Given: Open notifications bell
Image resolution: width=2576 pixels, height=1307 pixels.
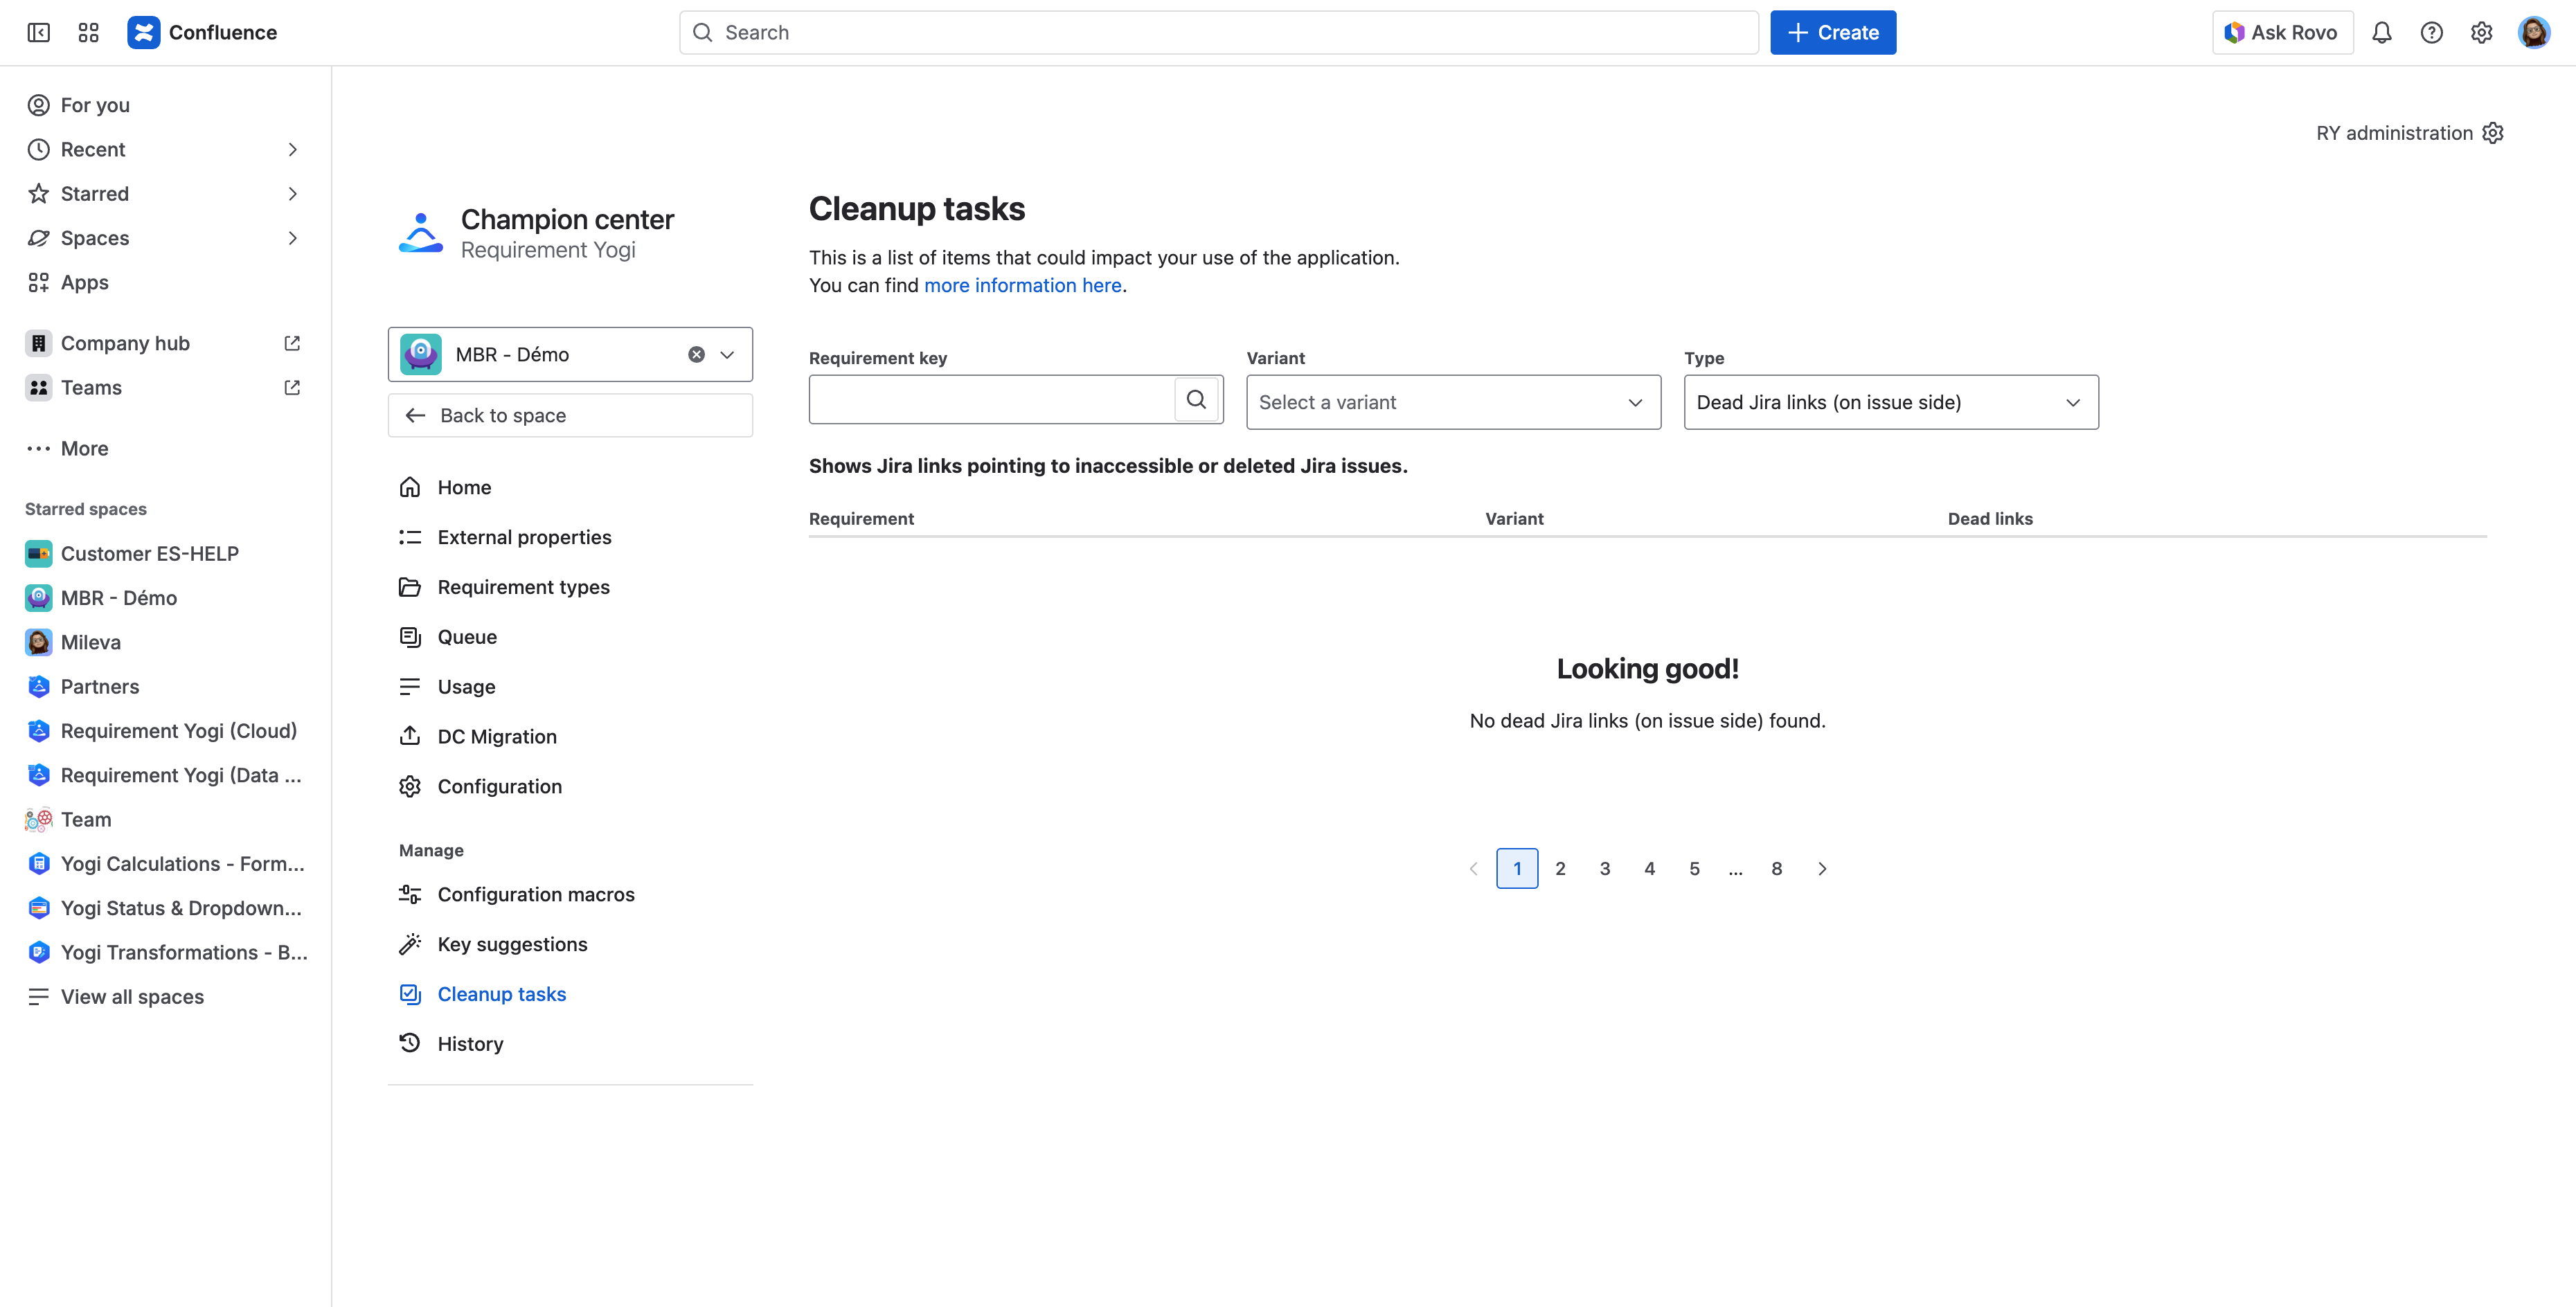Looking at the screenshot, I should 2383,32.
